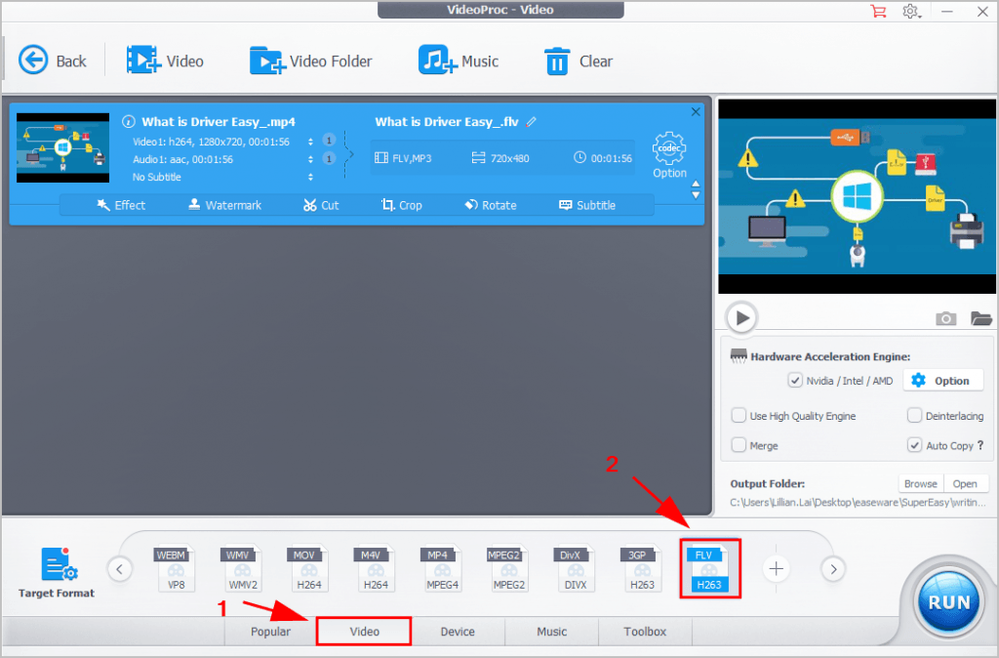Clear the file list with the trash icon
The image size is (999, 658).
[578, 61]
